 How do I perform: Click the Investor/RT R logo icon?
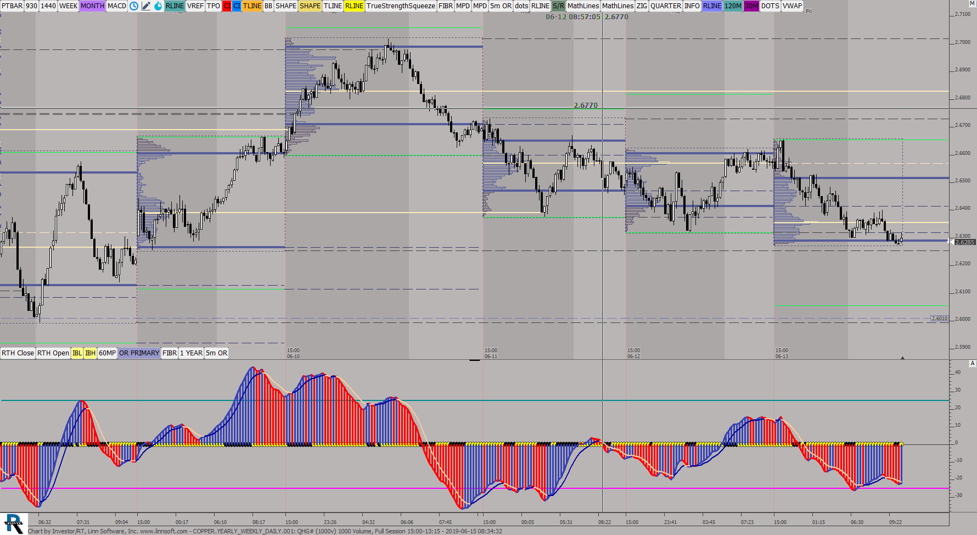13,523
